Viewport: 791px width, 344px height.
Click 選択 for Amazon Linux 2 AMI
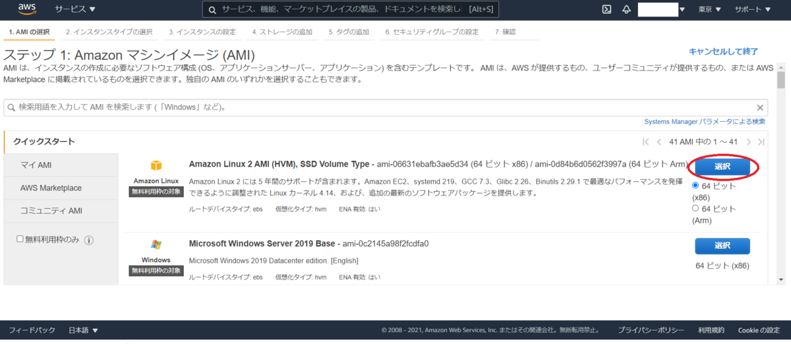pyautogui.click(x=722, y=167)
